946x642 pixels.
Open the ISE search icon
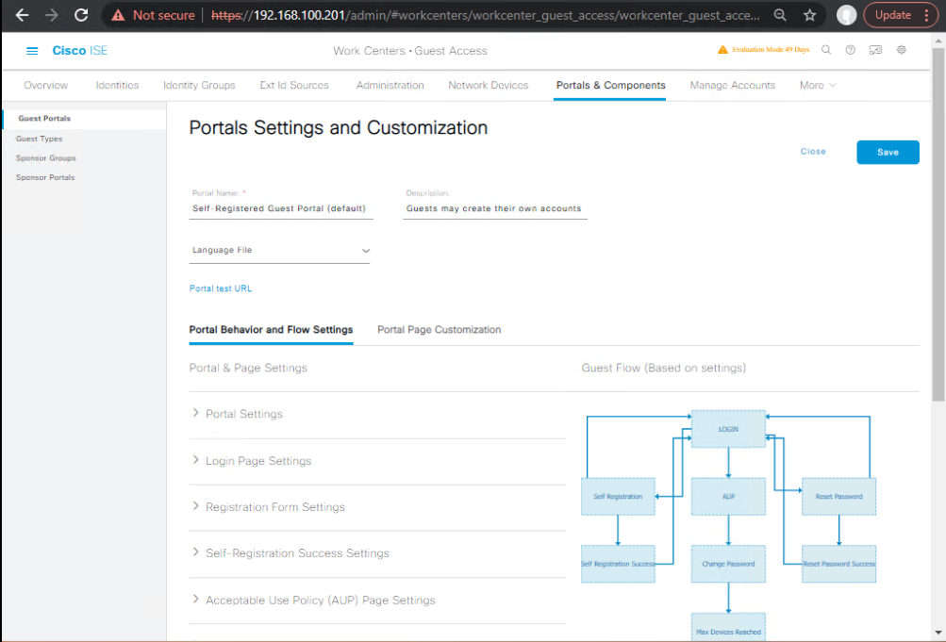point(826,50)
